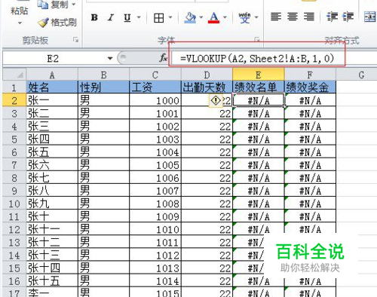Expand the phonetic guide dropdown arrow
The height and width of the screenshot is (297, 377).
256,17
